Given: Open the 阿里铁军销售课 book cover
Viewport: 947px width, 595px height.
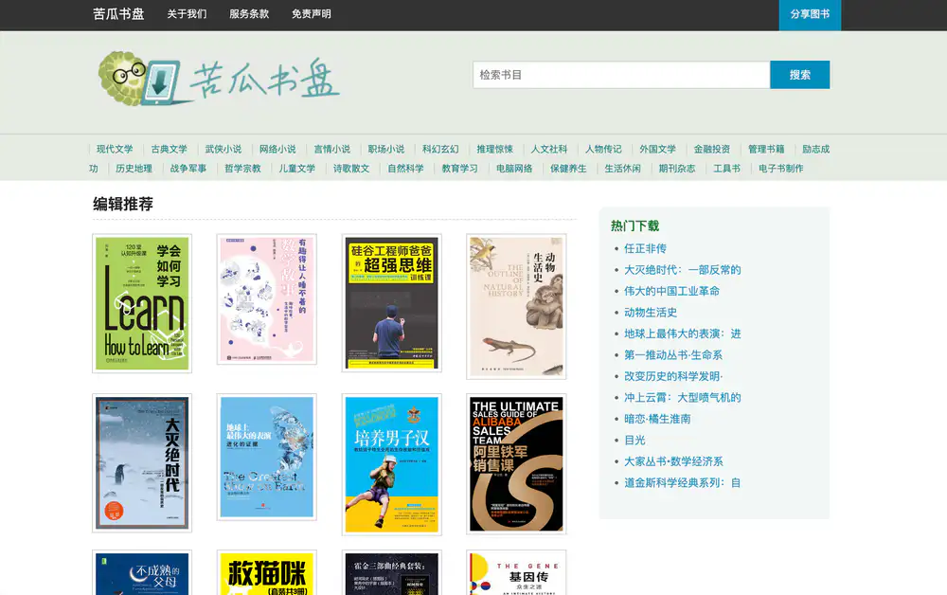Looking at the screenshot, I should coord(516,464).
